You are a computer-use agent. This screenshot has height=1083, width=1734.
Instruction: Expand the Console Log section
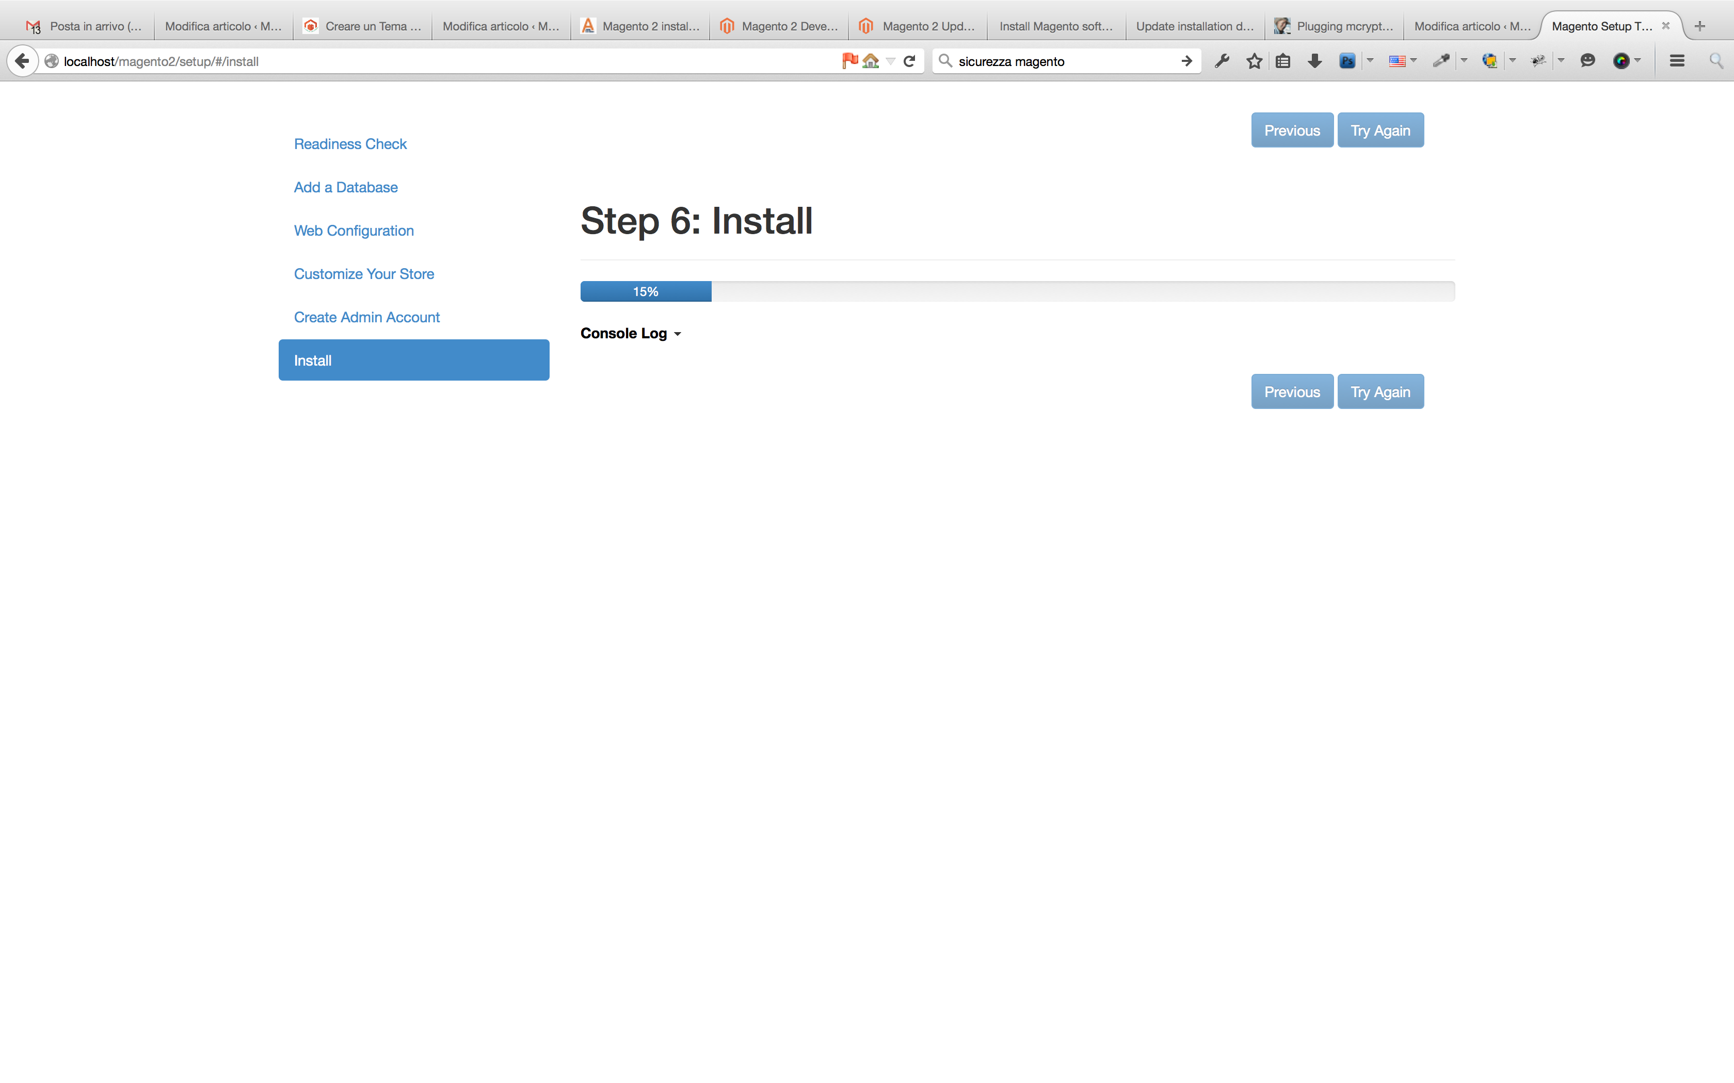point(631,333)
